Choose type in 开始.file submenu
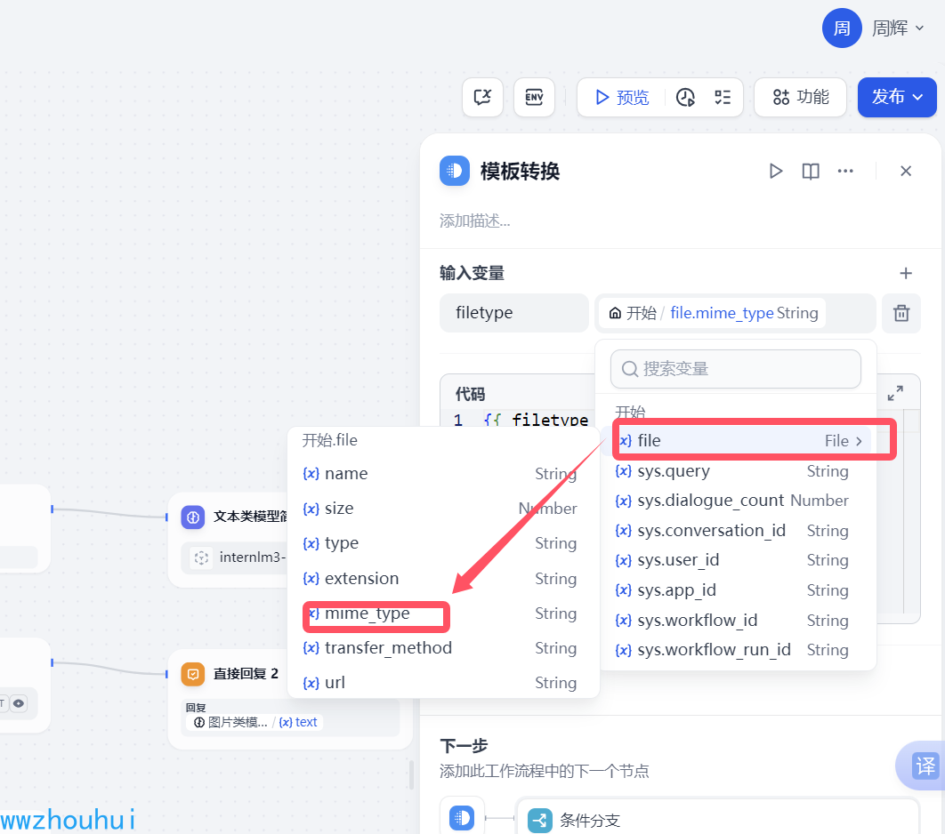Screen dimensions: 945x834 pos(441,543)
